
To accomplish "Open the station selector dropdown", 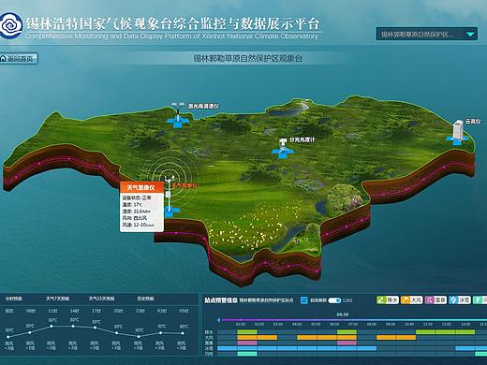I will (x=426, y=34).
